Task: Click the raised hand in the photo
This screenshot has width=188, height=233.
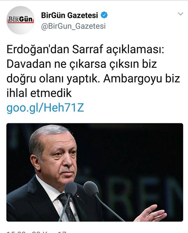Action: coord(150,214)
